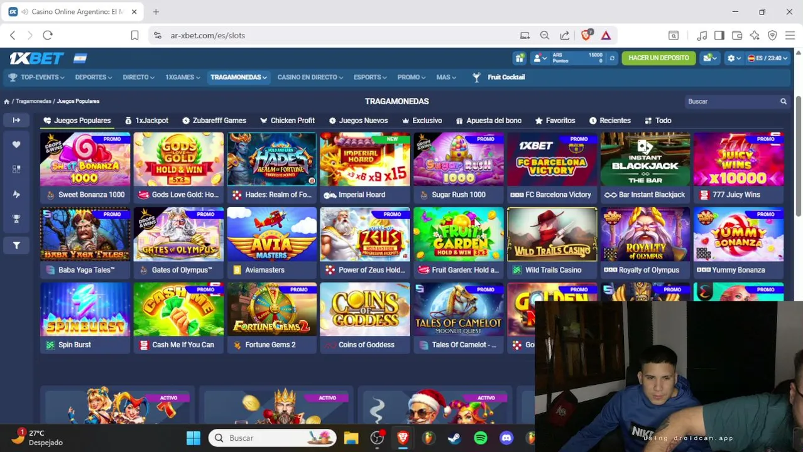Expand the MAS dropdown menu
This screenshot has height=452, width=803.
pyautogui.click(x=446, y=77)
